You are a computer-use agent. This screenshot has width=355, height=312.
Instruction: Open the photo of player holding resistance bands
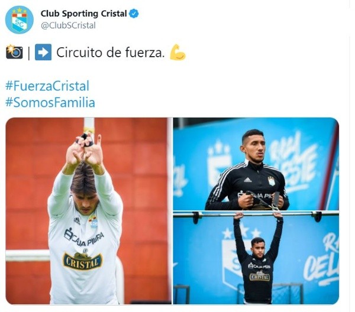tap(256, 164)
